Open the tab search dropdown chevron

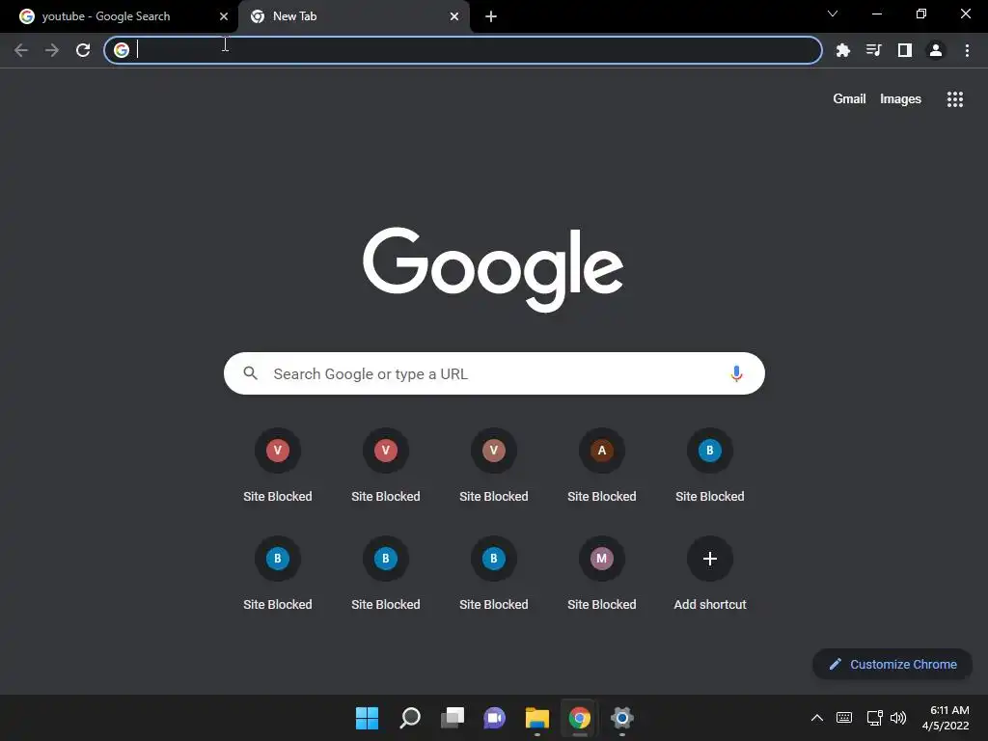(833, 14)
